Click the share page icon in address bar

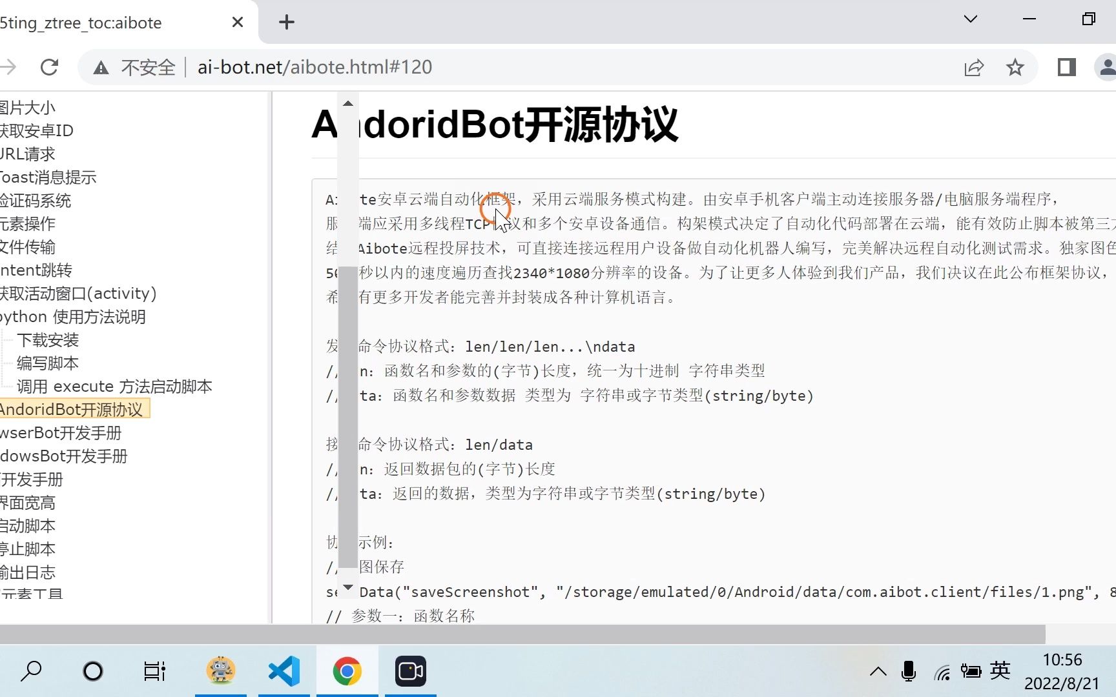974,67
